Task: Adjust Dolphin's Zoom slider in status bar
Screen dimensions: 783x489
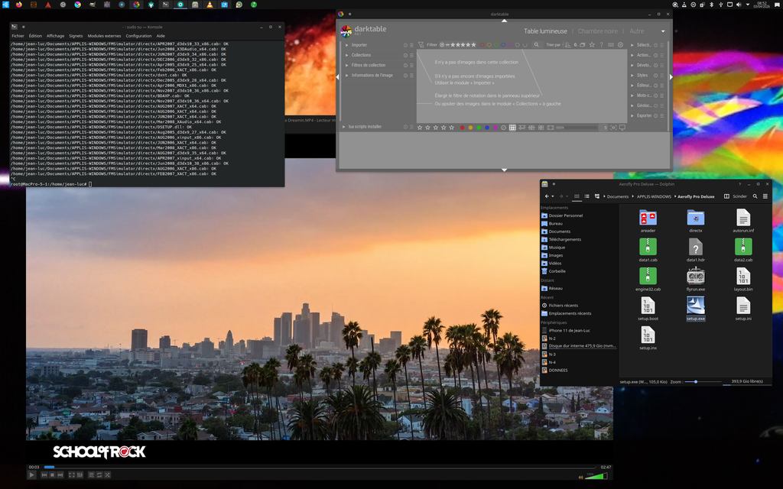Action: 703,382
